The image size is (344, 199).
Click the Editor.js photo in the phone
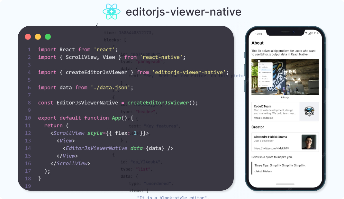(x=285, y=77)
